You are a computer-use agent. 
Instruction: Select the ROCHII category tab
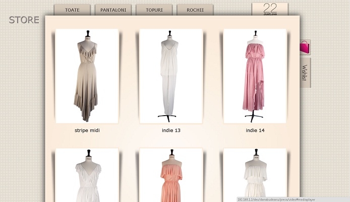(x=195, y=10)
